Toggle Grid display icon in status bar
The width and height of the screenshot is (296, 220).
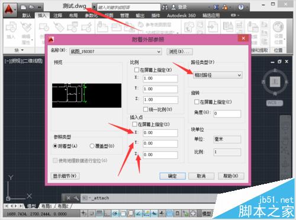coord(99,213)
